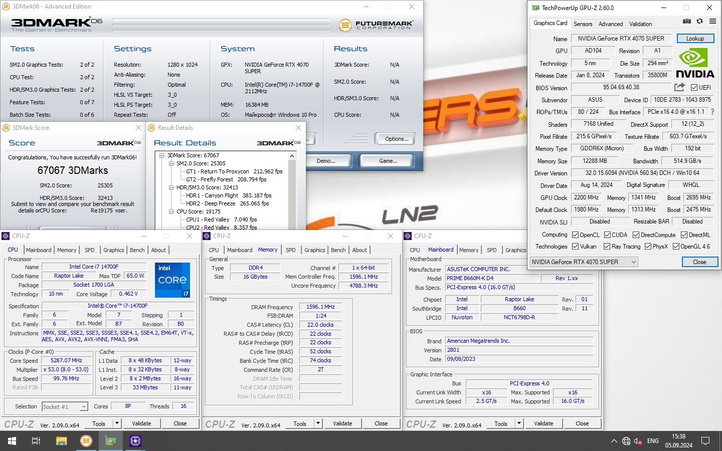
Task: Click the muted volume tray icon
Action: point(638,441)
